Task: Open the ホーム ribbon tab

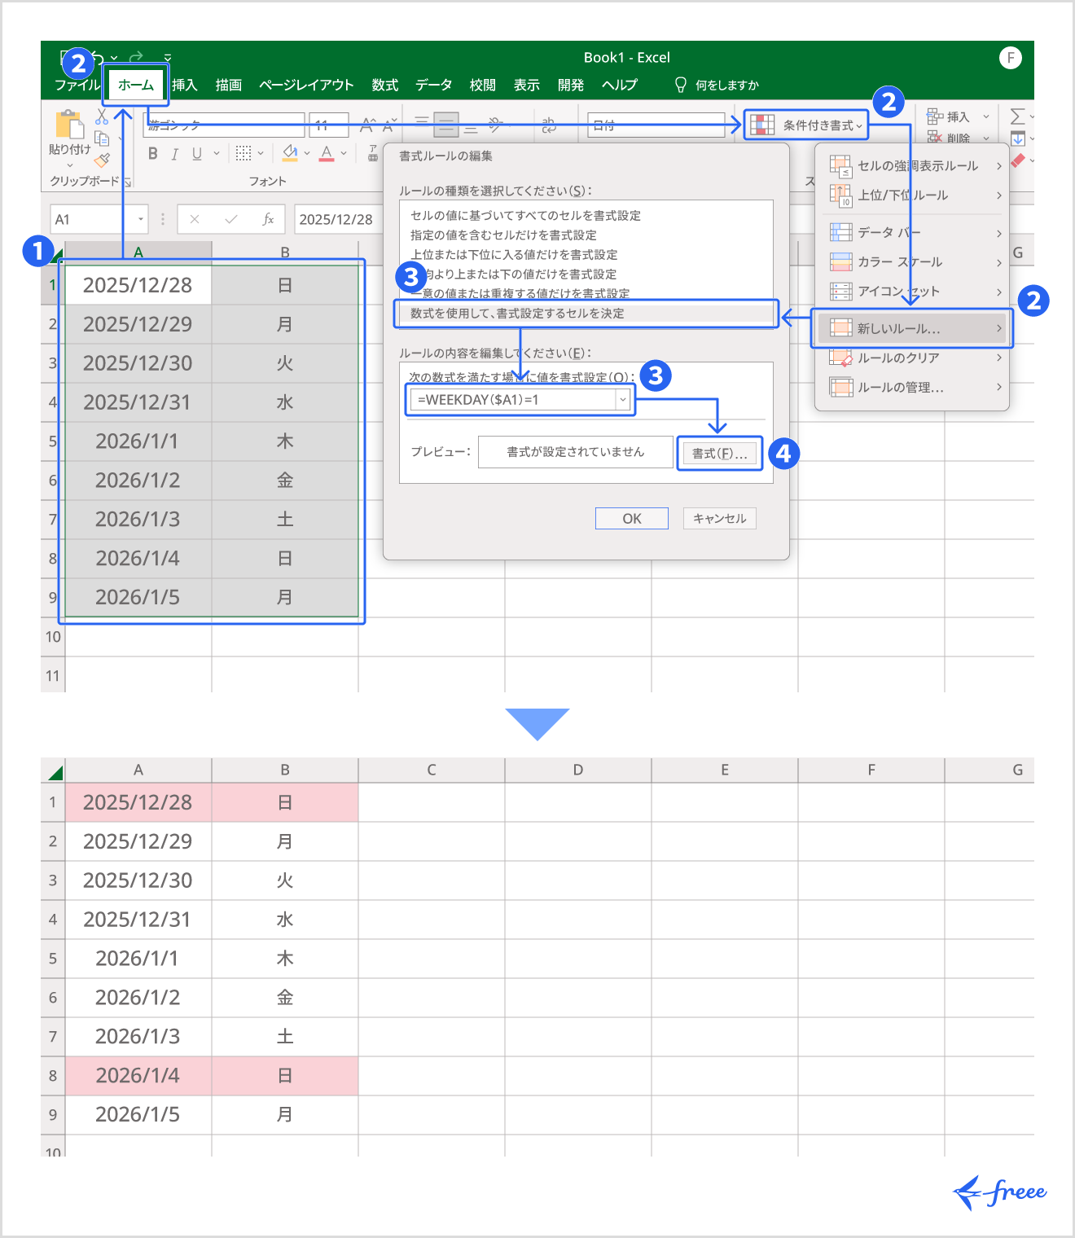Action: (135, 85)
